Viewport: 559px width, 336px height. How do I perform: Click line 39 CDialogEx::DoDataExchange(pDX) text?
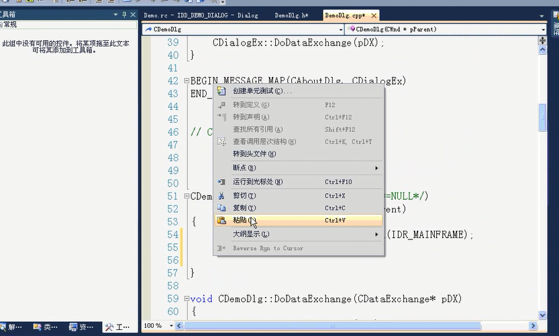point(299,42)
